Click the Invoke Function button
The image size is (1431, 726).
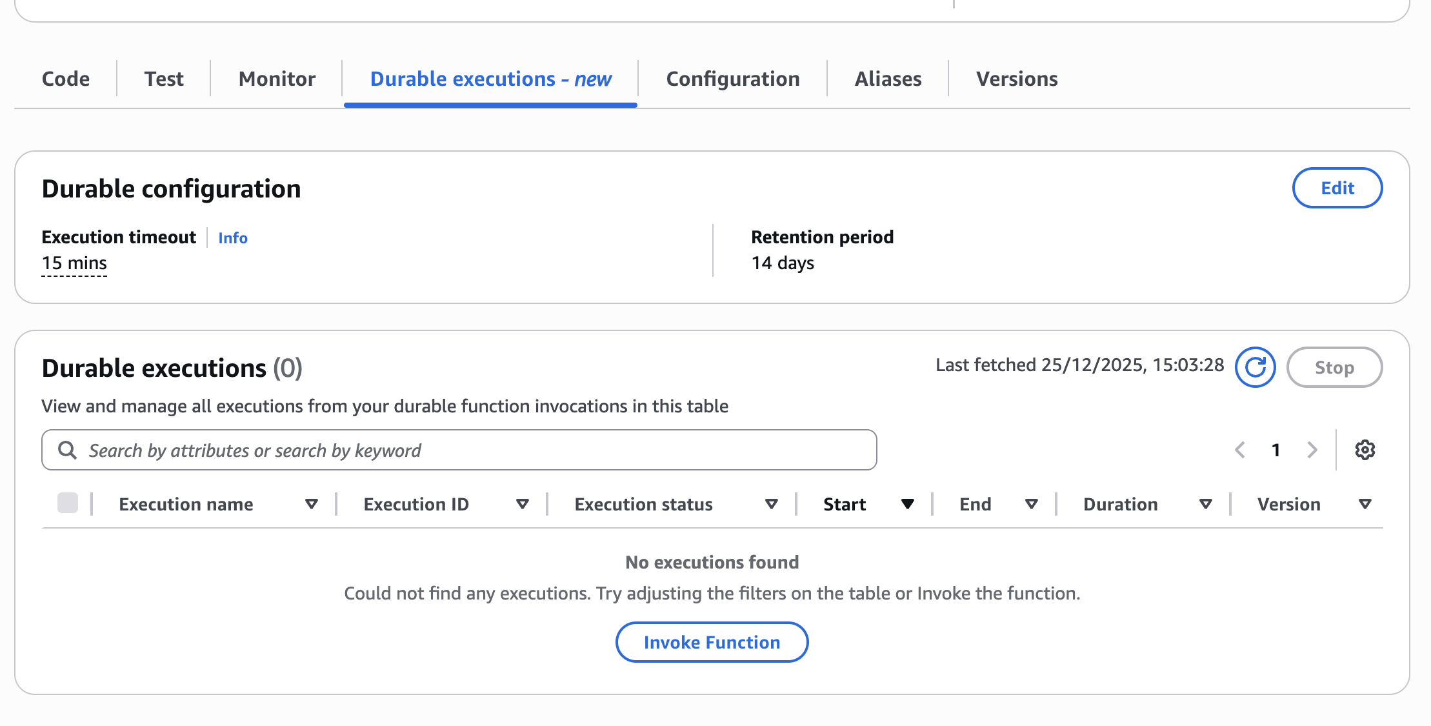tap(711, 642)
